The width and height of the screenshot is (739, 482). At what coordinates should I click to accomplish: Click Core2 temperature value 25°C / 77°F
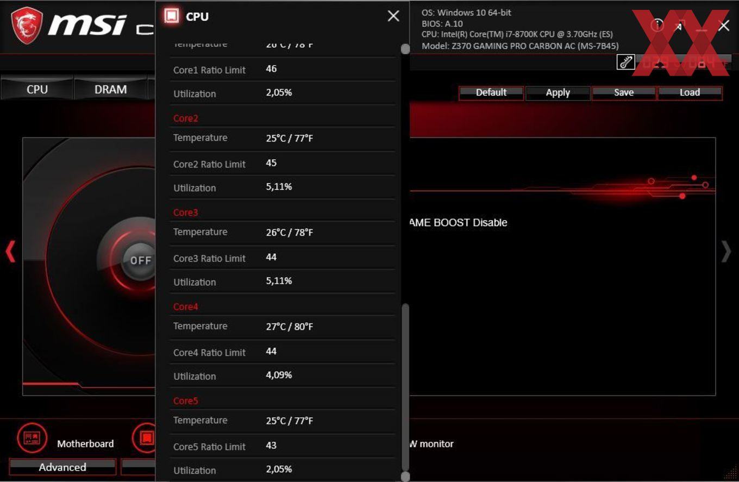pos(290,139)
